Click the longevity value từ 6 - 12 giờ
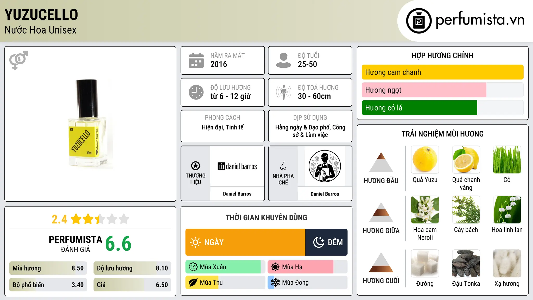The height and width of the screenshot is (300, 533). 230,96
